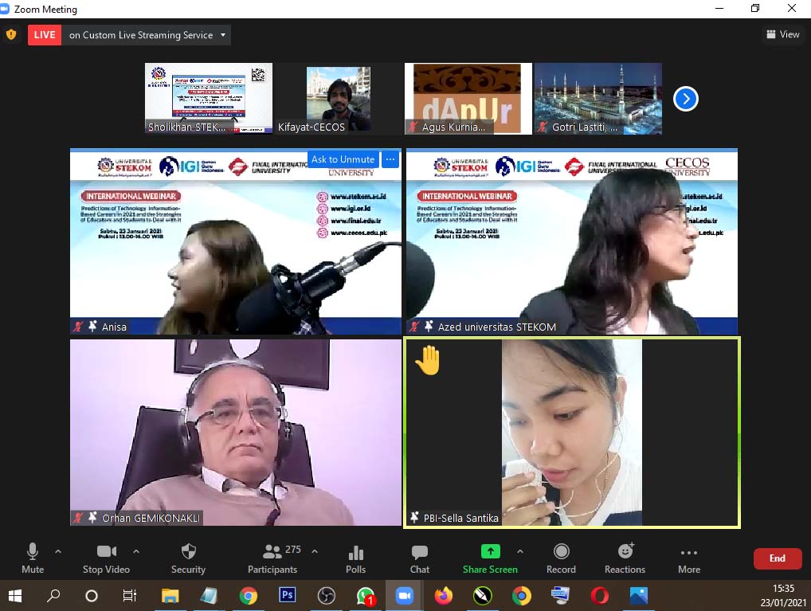
Task: Open the live streaming service dropdown
Action: [x=147, y=35]
